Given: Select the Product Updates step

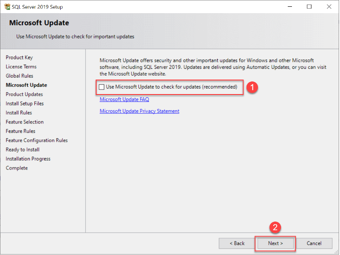Looking at the screenshot, I should 24,94.
